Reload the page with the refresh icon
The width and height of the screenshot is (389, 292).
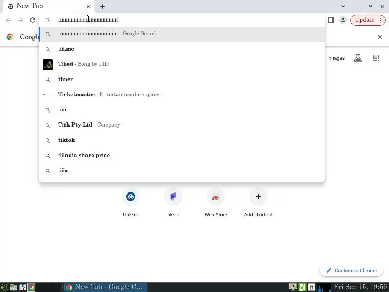click(33, 20)
